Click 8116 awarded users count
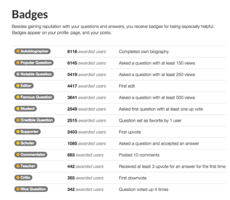The image size is (230, 200). pyautogui.click(x=87, y=51)
